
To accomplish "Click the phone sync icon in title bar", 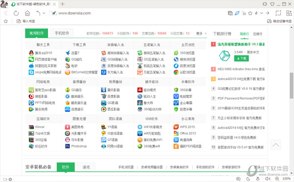I will pos(265,4).
